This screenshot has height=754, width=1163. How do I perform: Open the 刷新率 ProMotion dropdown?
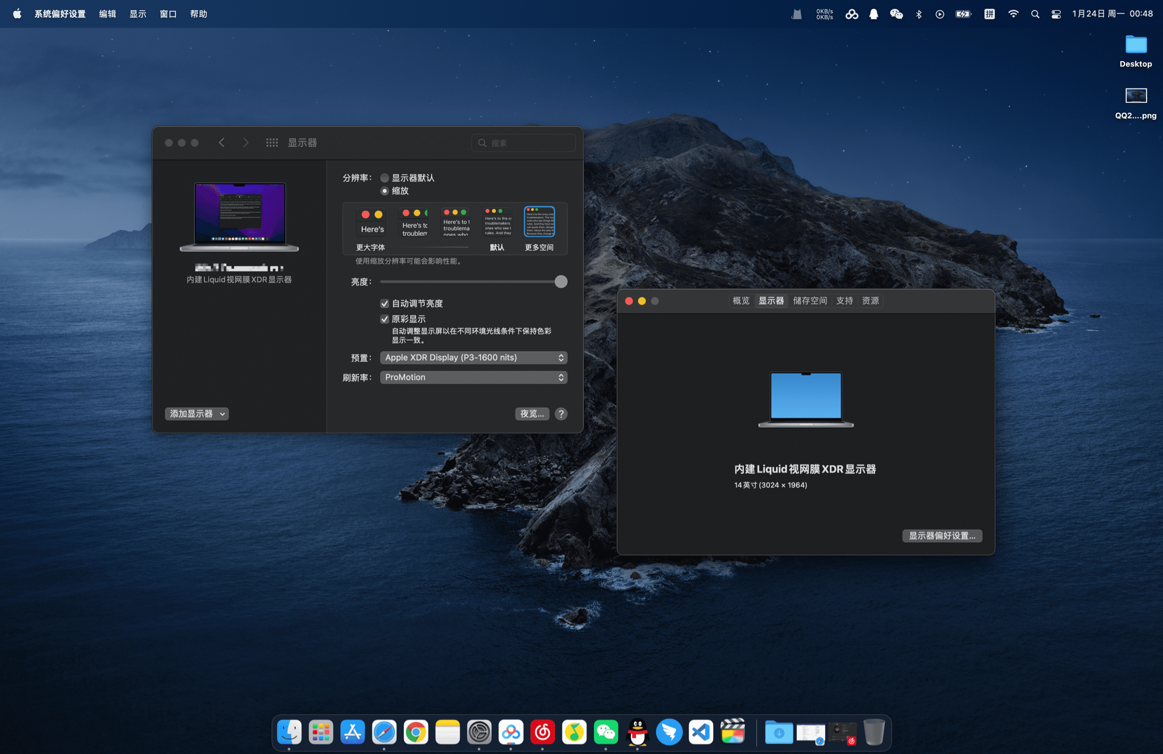(474, 378)
